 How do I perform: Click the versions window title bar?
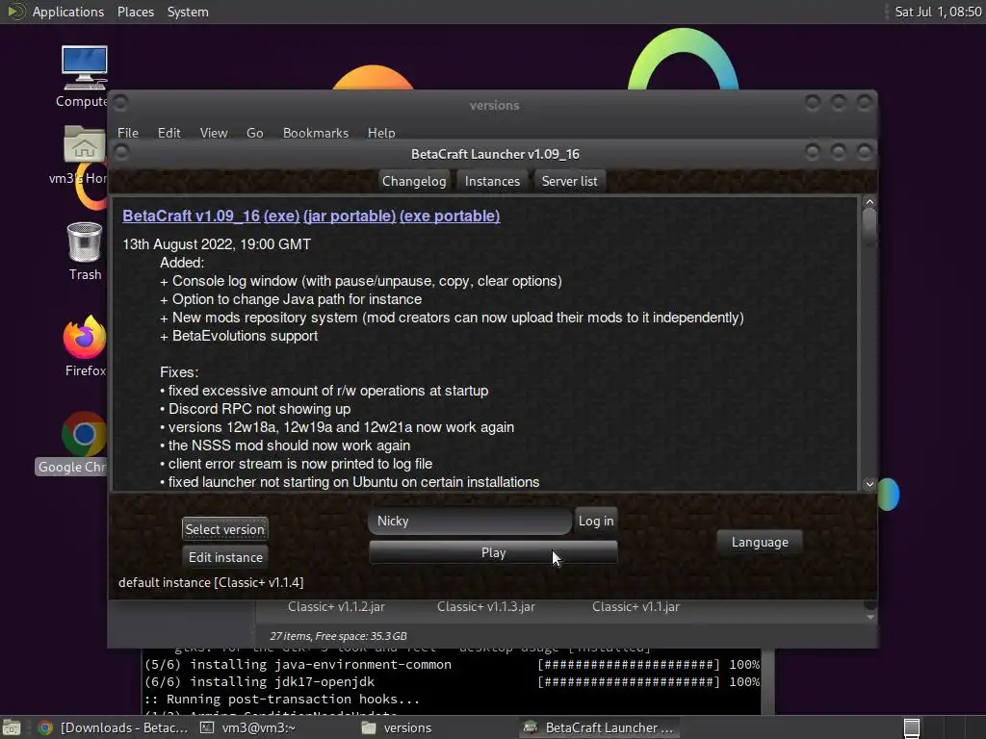tap(494, 105)
